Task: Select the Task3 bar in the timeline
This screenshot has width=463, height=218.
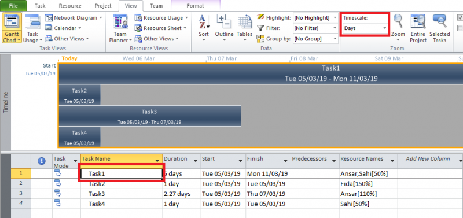Action: point(150,116)
